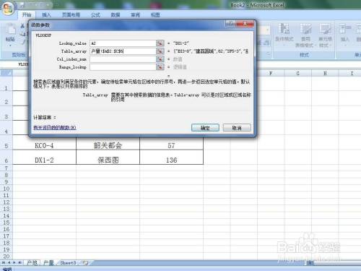The image size is (361, 271).
Task: Click the previous-sheet navigation arrow
Action: click(x=9, y=262)
